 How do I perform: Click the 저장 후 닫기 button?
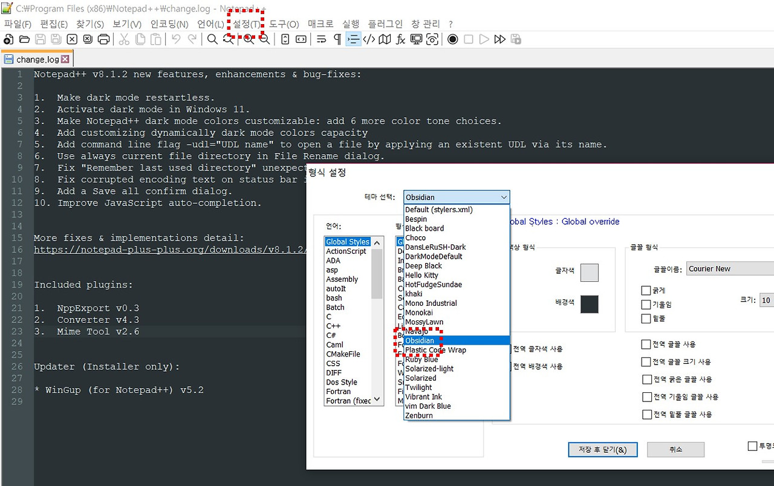602,449
